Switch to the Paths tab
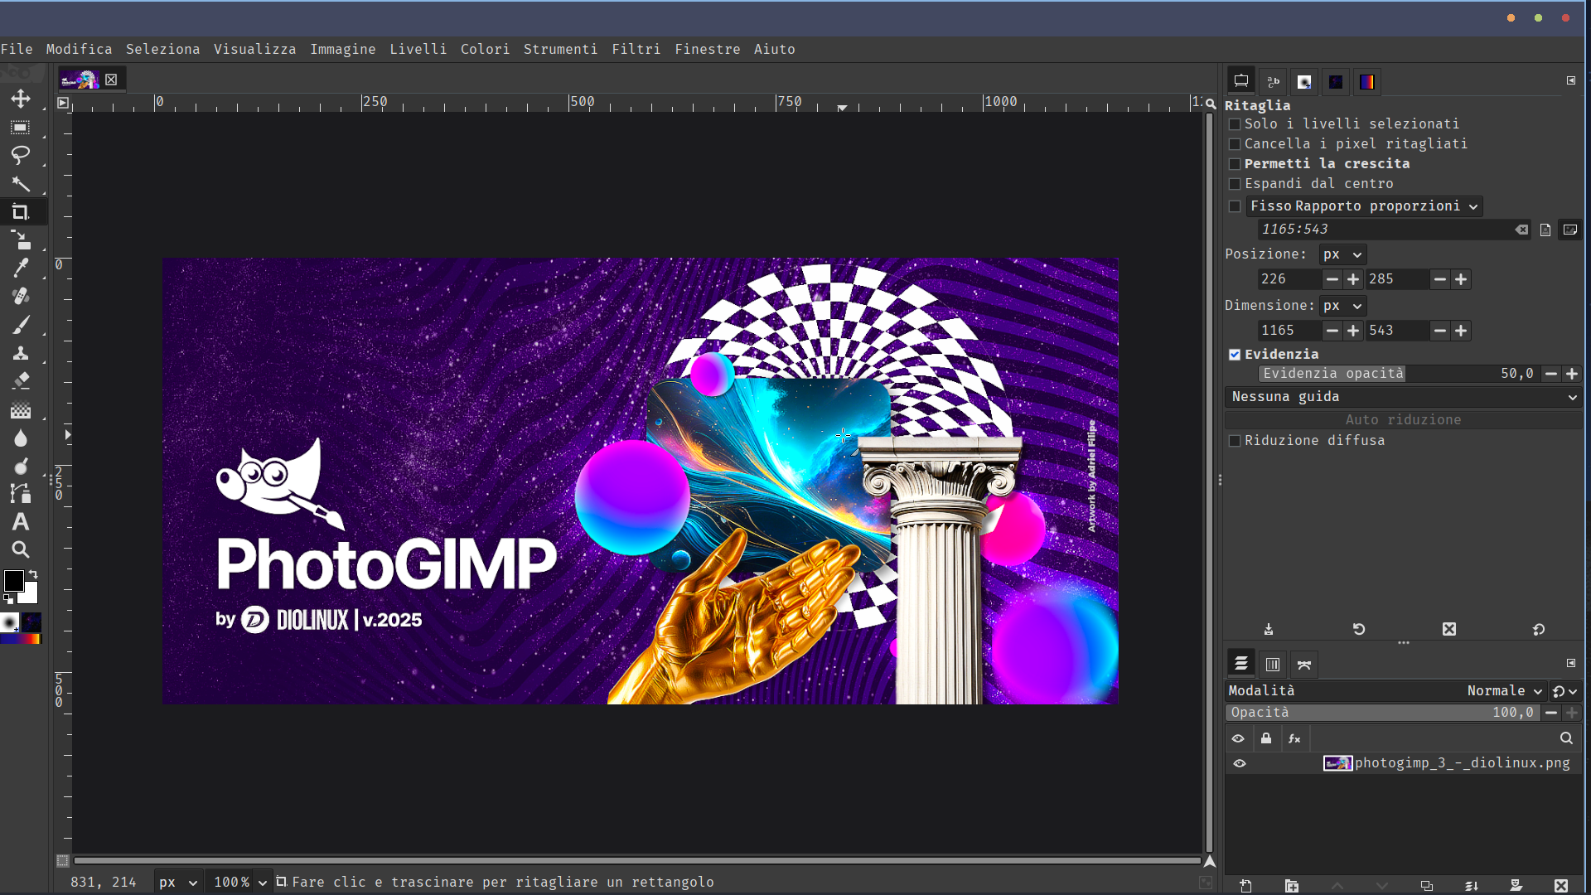This screenshot has width=1591, height=895. pos(1304,665)
